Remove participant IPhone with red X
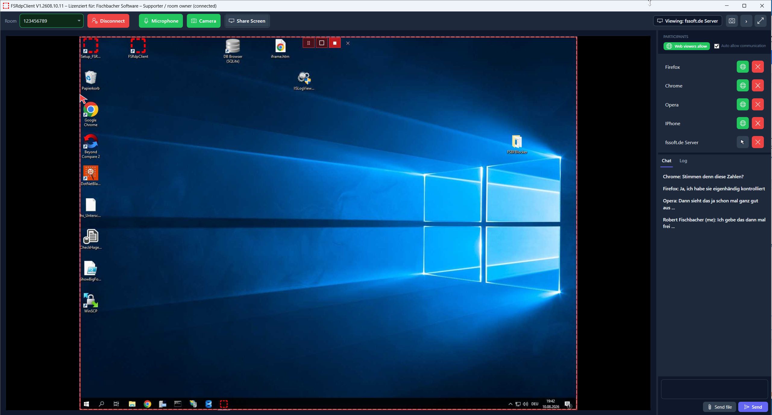 758,123
